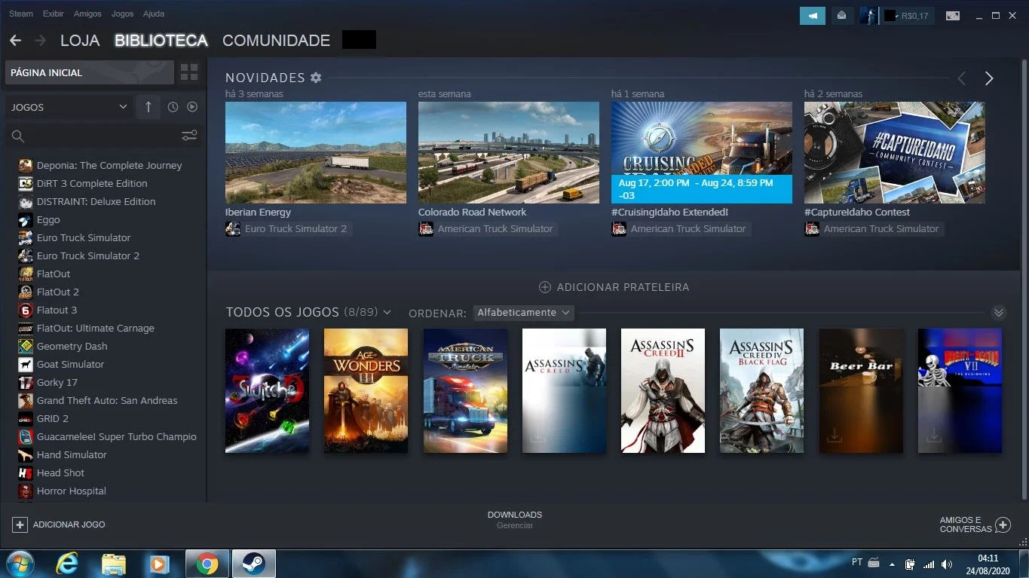Select the Flatout 3 game icon

26,310
